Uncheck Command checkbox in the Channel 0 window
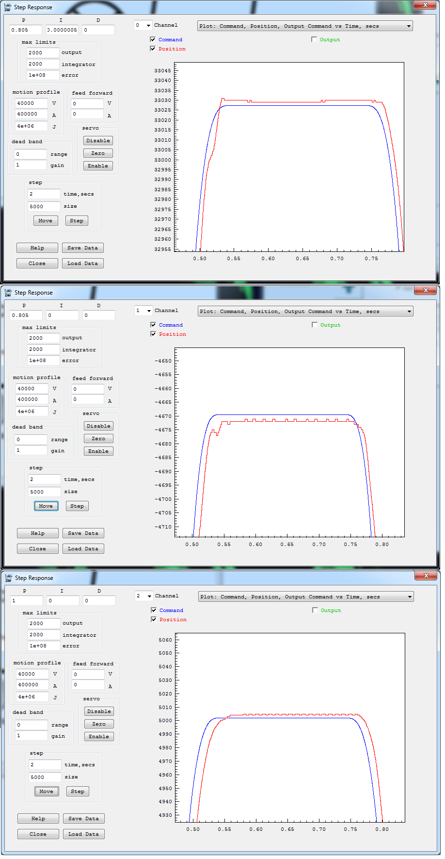This screenshot has height=859, width=445. (x=153, y=40)
